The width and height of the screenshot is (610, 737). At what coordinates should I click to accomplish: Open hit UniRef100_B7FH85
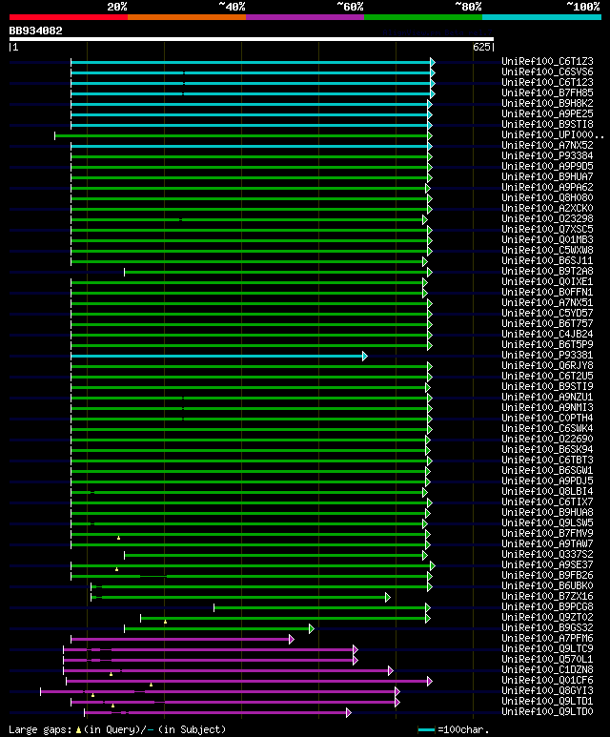coord(547,93)
